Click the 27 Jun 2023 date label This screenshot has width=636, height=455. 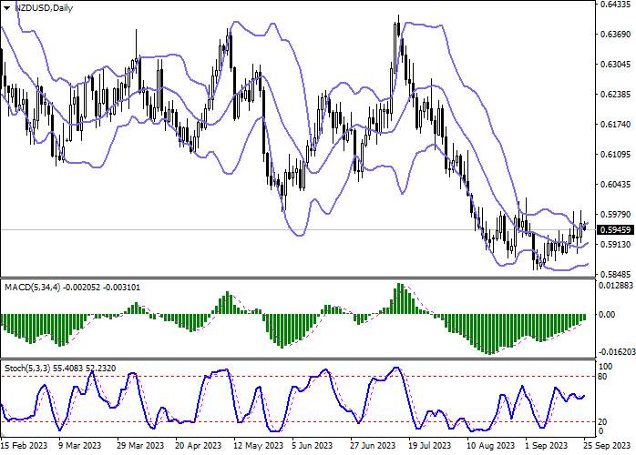coord(373,446)
